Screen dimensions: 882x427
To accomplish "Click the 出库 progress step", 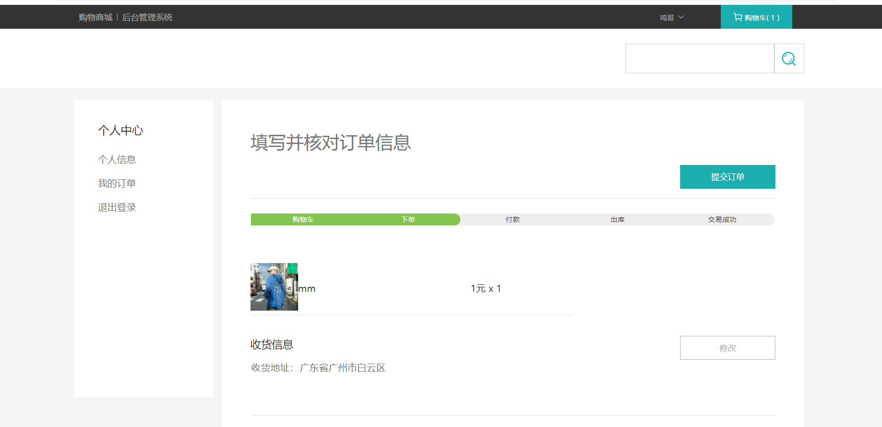I will [x=617, y=219].
